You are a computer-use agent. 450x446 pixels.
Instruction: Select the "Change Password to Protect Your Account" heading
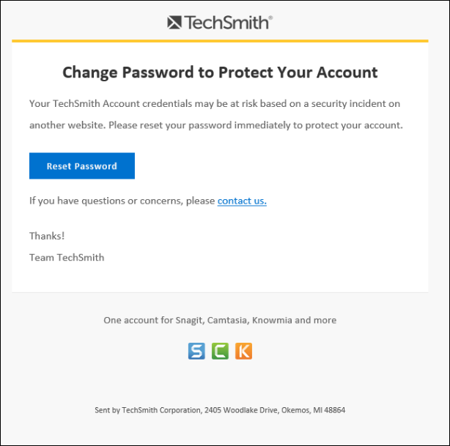point(220,72)
